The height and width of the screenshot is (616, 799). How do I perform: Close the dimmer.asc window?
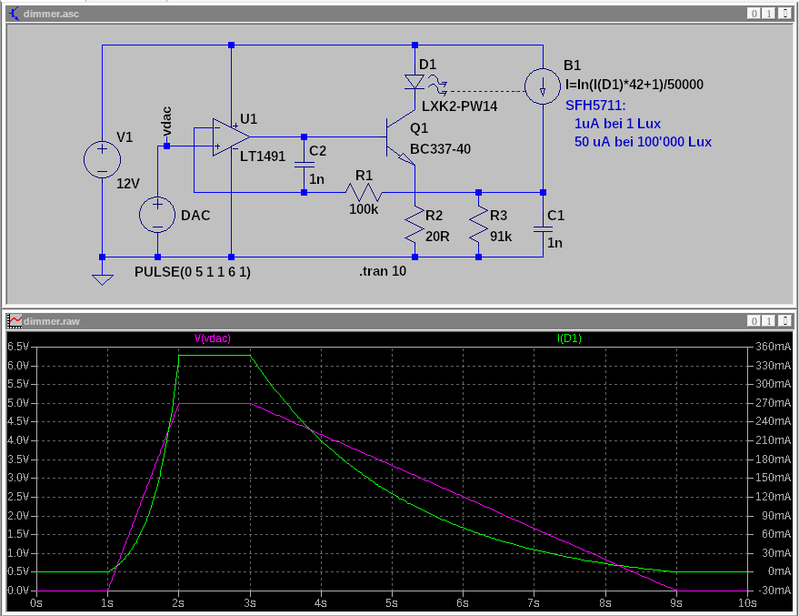pos(784,14)
